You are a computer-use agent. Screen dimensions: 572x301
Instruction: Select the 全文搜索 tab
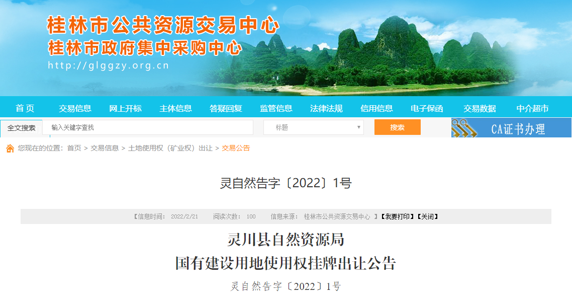click(22, 128)
